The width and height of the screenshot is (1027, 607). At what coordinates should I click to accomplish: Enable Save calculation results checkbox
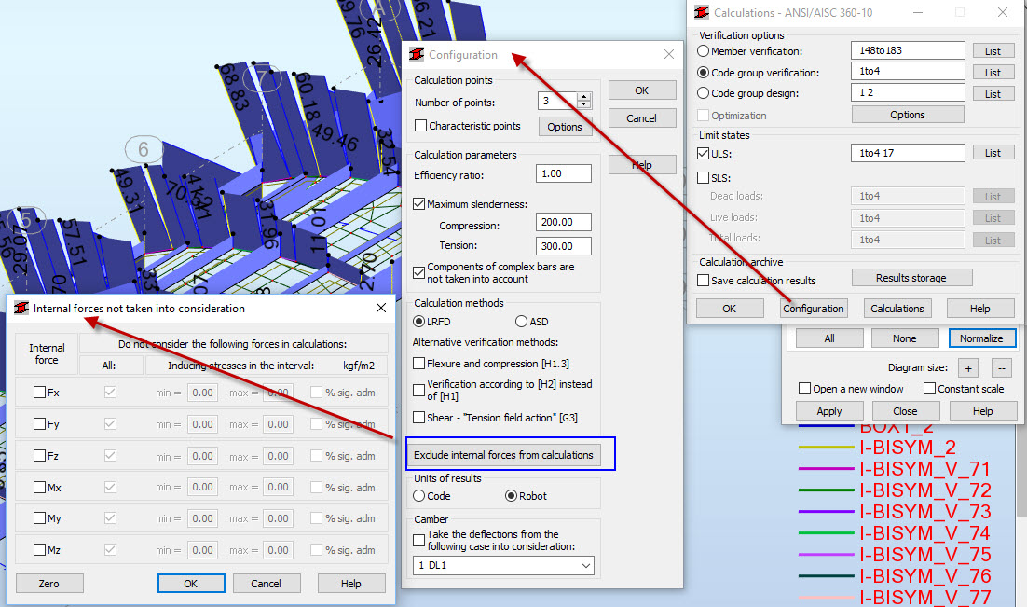point(703,280)
